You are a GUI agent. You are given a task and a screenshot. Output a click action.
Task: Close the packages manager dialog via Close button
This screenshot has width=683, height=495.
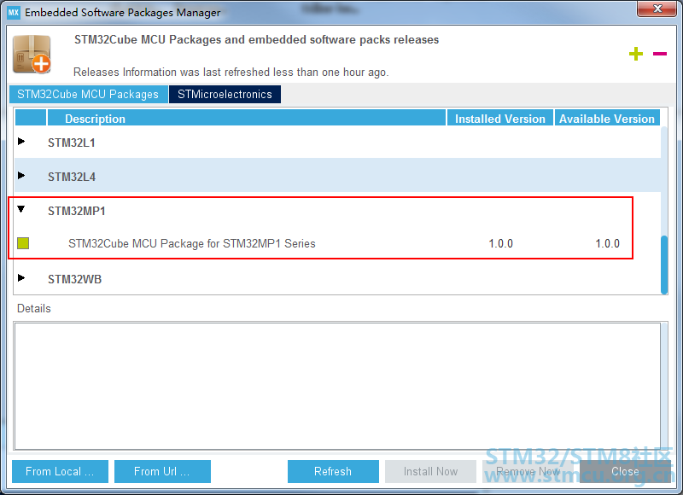click(625, 471)
